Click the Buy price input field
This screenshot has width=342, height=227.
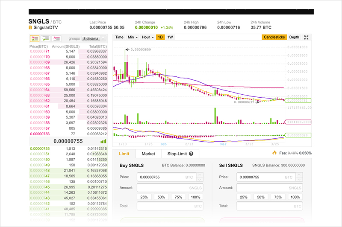pyautogui.click(x=167, y=177)
